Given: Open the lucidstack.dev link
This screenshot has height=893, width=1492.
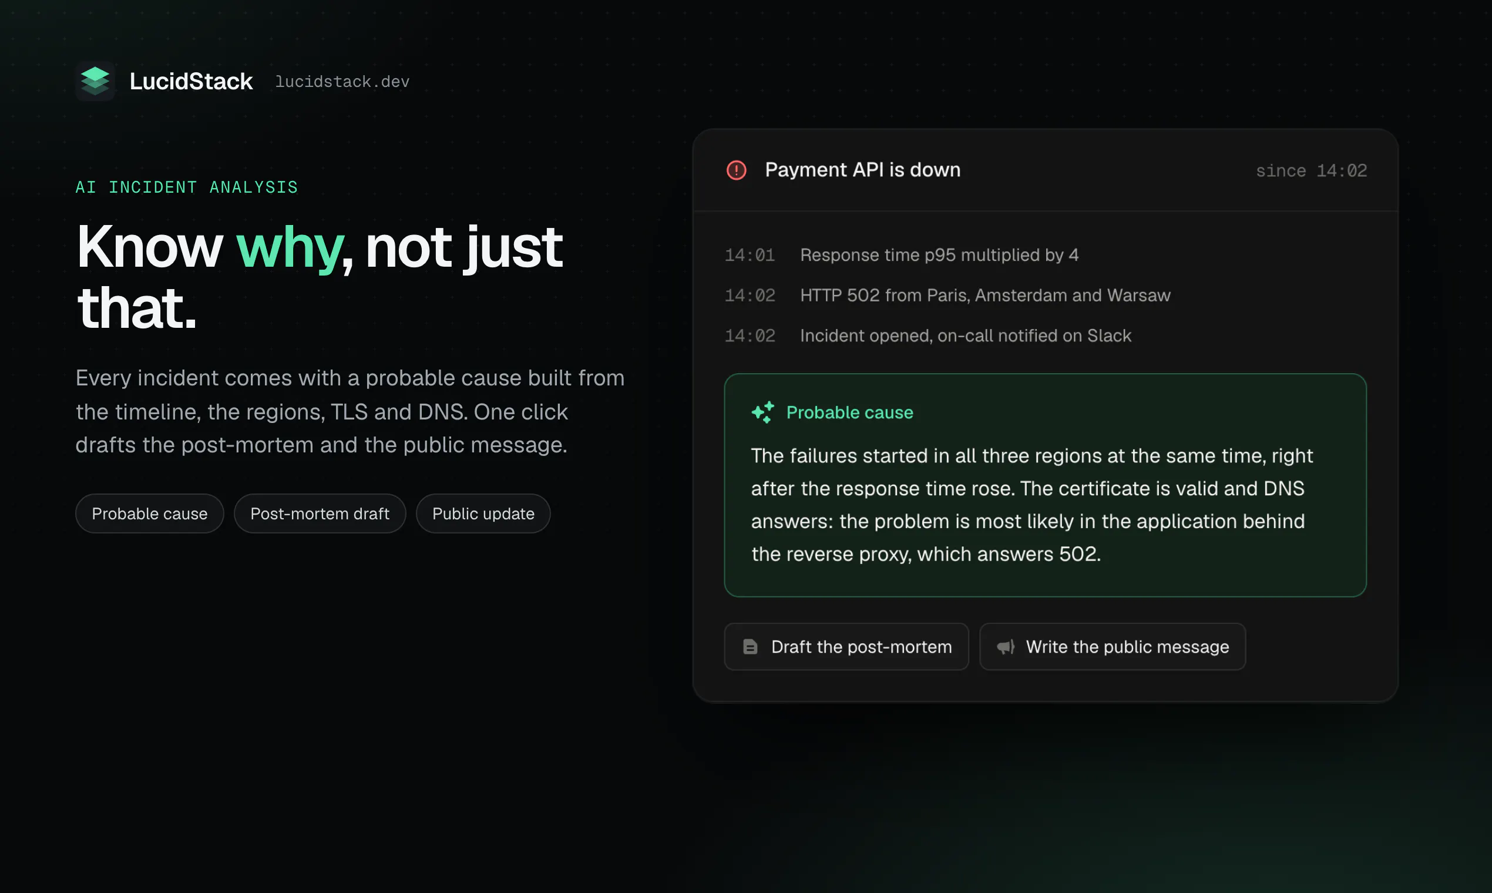Looking at the screenshot, I should [x=342, y=81].
